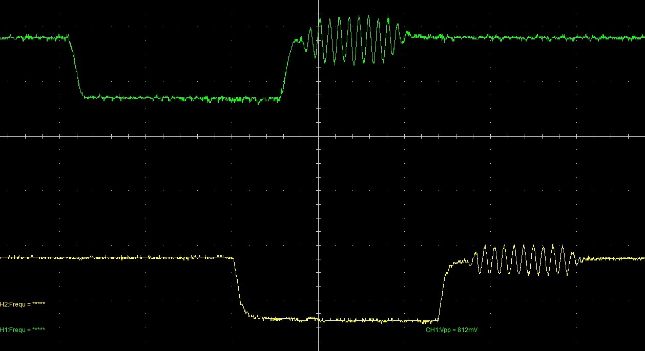Select the H2:Frequ = ***** readout
645x351 pixels.
[23, 303]
